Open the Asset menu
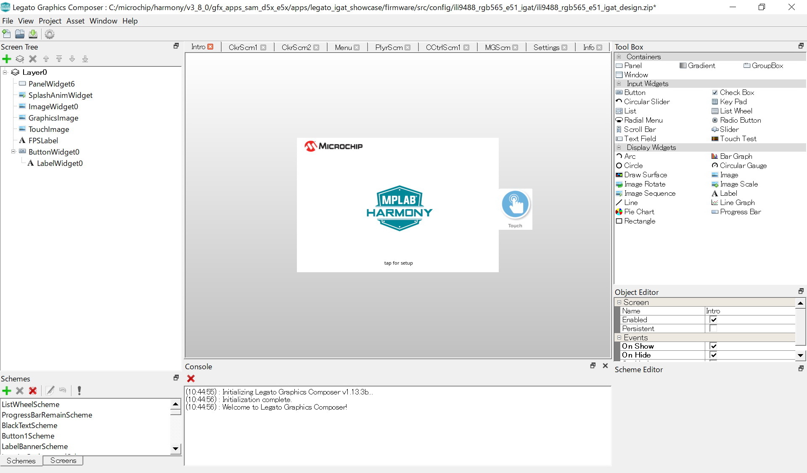The height and width of the screenshot is (473, 807). tap(75, 21)
